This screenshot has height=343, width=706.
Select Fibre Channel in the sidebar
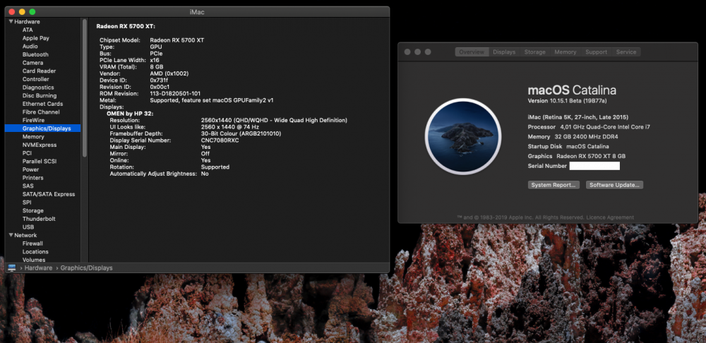(x=41, y=112)
